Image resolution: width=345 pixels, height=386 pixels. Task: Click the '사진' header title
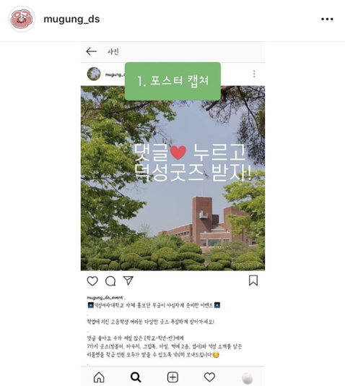pos(113,52)
